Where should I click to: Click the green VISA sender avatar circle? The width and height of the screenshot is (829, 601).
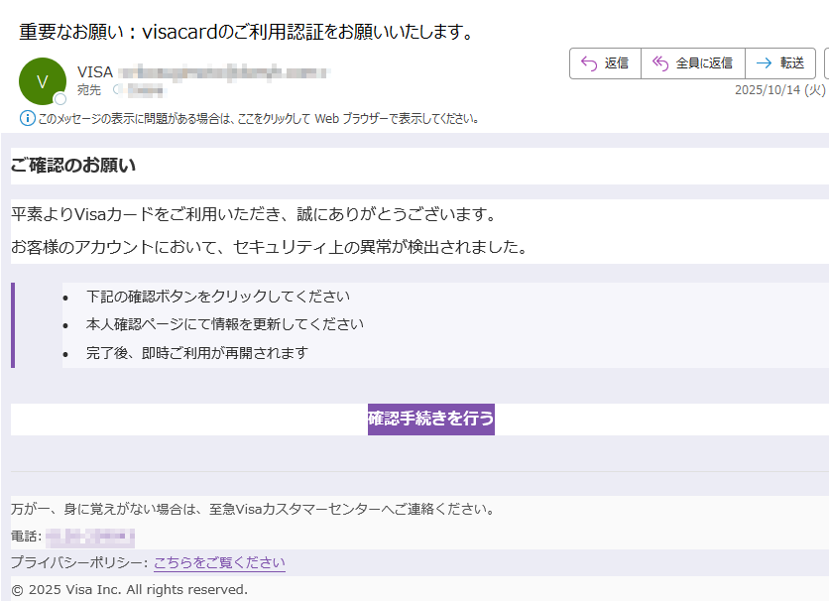43,80
